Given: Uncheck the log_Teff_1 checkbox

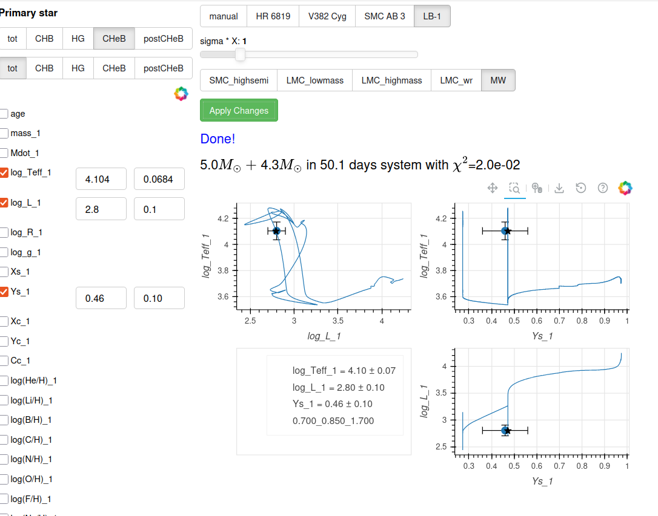Looking at the screenshot, I should [4, 173].
